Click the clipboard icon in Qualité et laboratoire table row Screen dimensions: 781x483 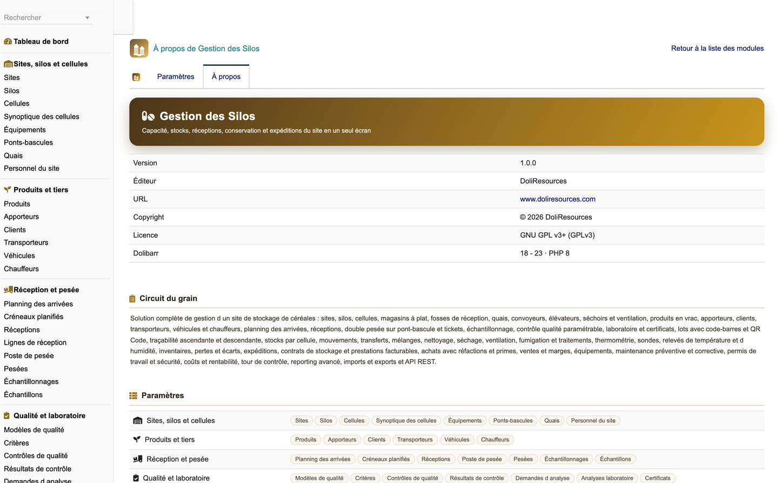tap(136, 478)
